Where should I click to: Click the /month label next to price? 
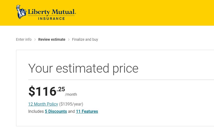point(71,94)
